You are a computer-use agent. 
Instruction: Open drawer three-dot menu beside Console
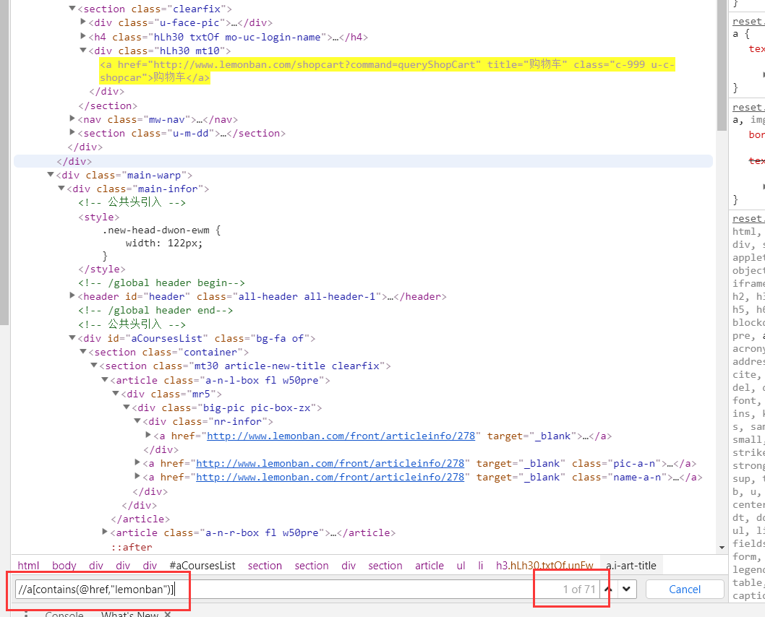26,614
